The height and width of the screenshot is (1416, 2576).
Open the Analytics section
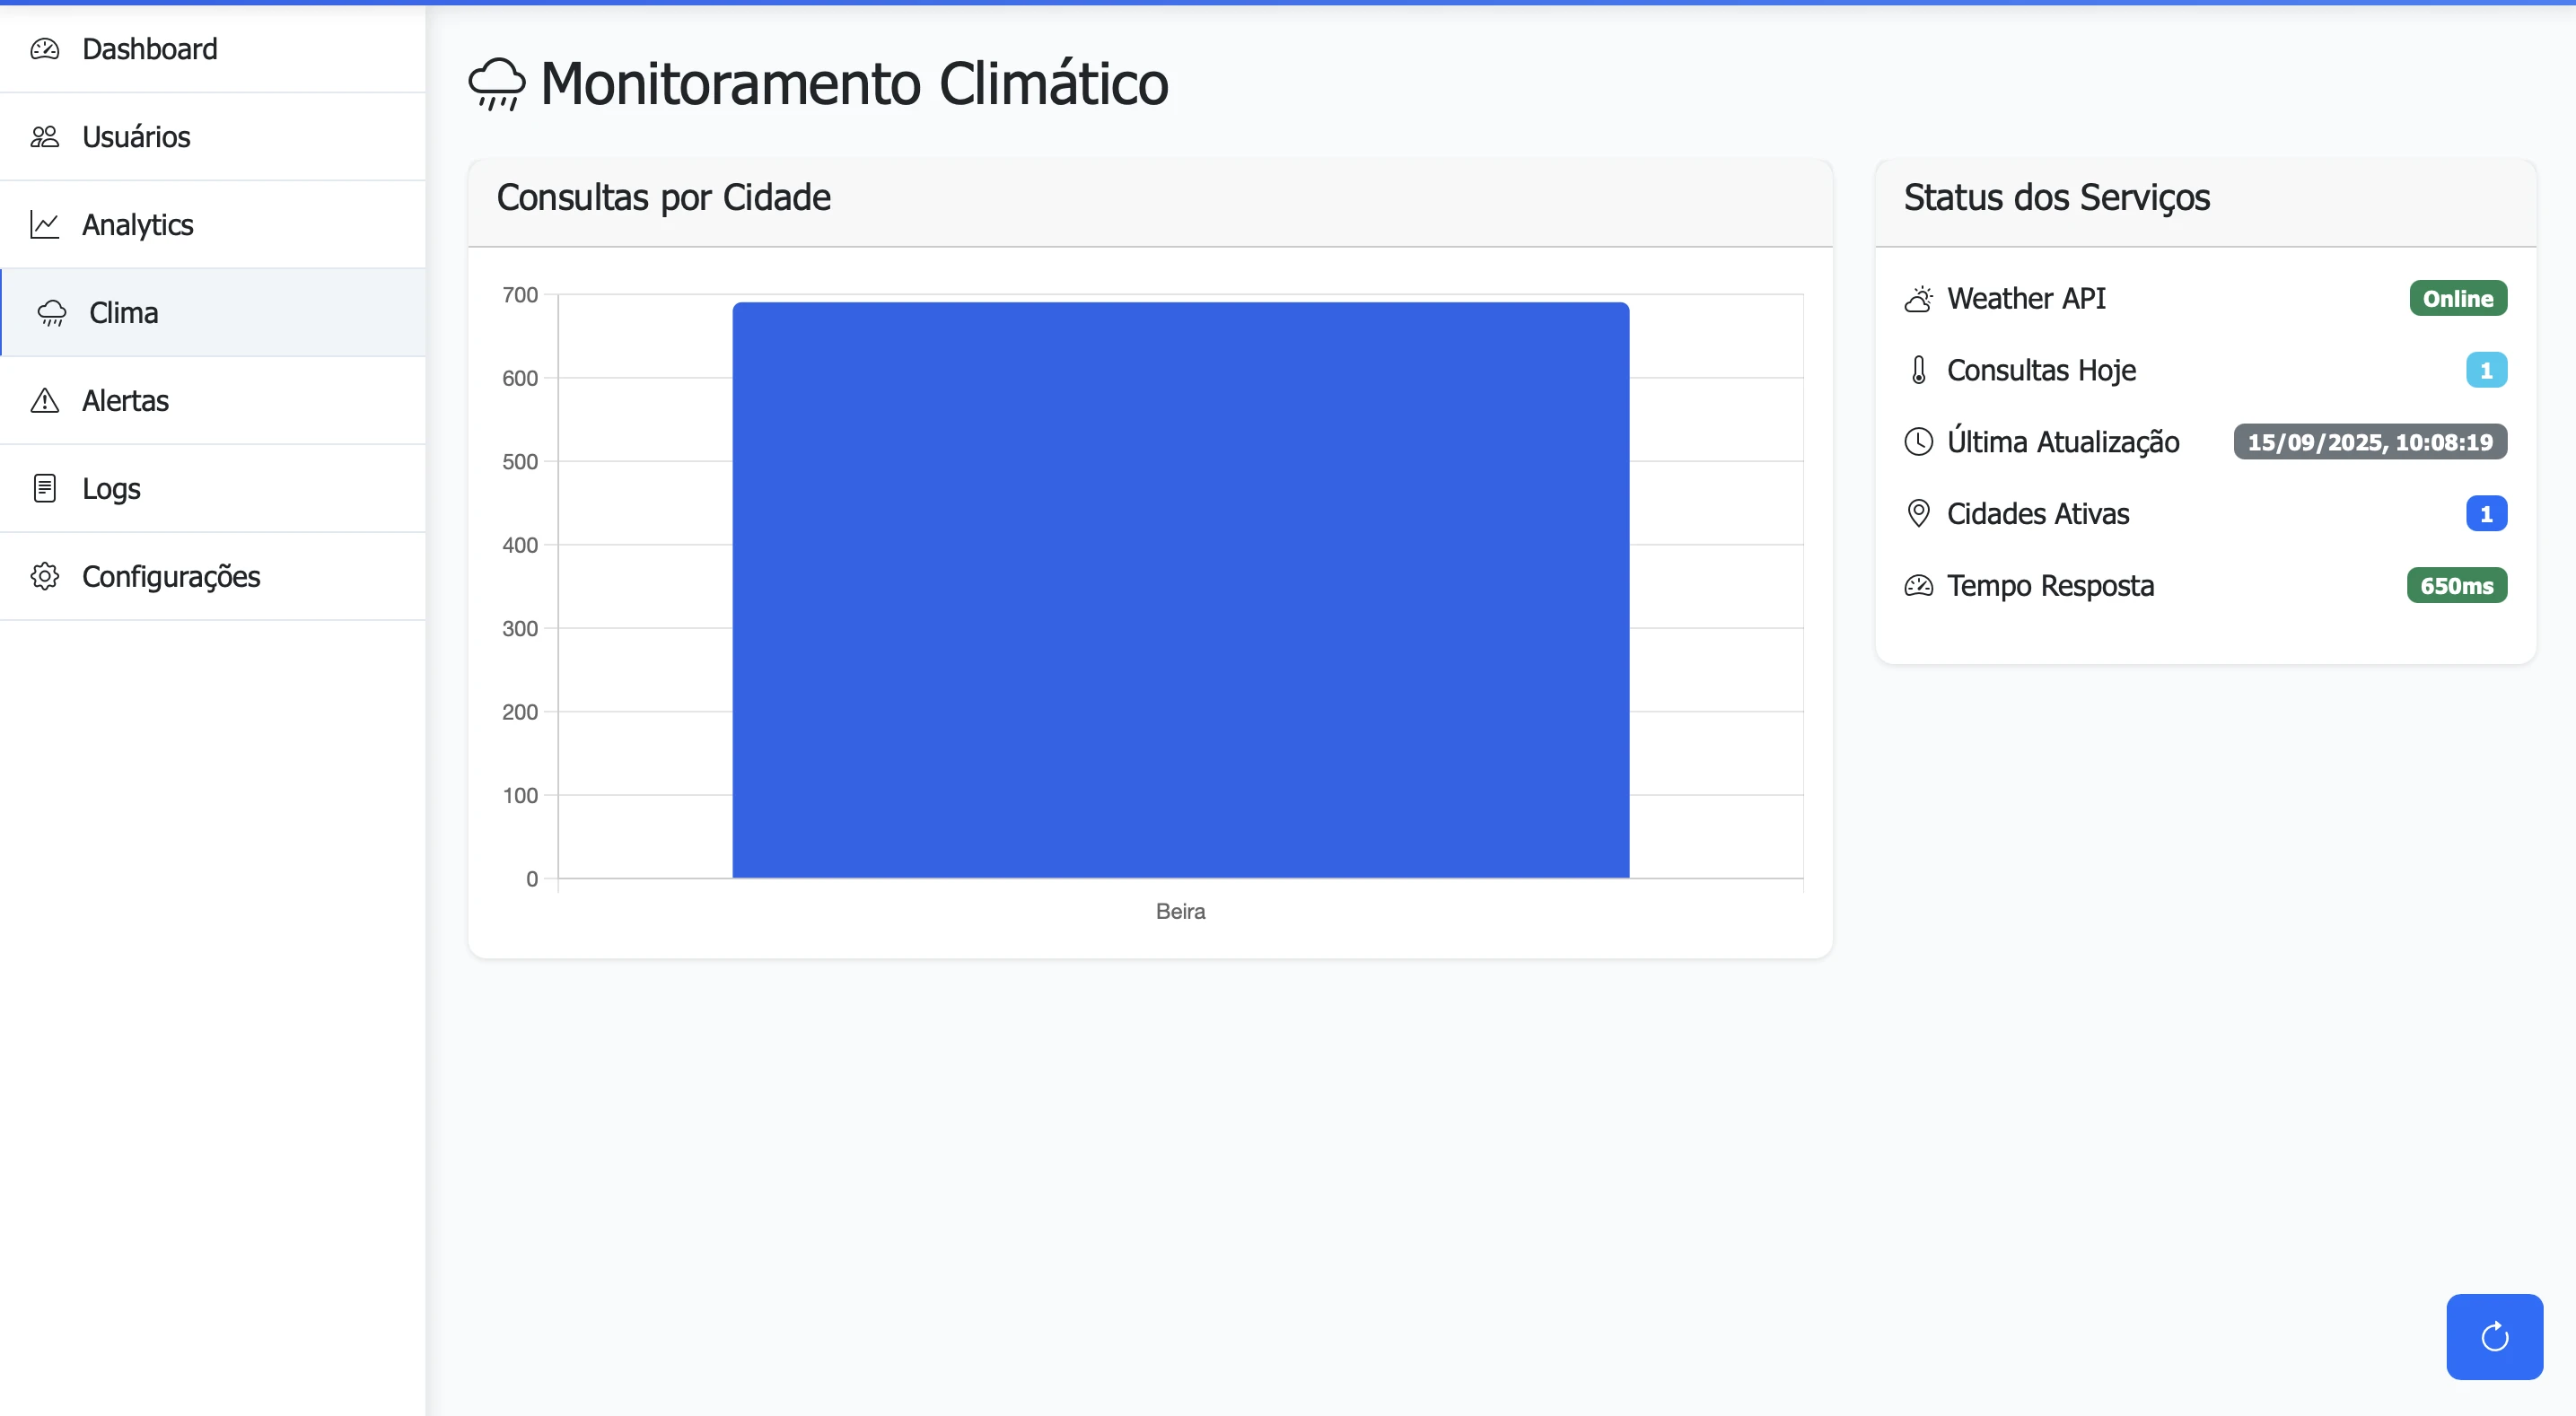138,225
